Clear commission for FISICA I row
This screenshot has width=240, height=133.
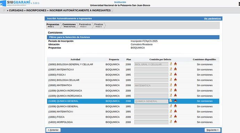tap(175, 74)
